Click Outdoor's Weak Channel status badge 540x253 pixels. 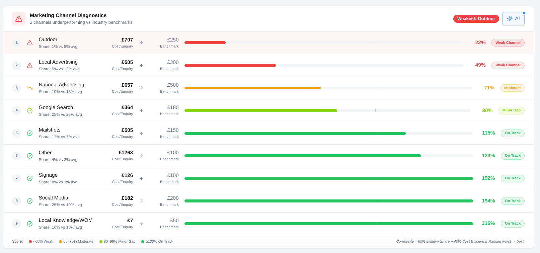tap(508, 43)
